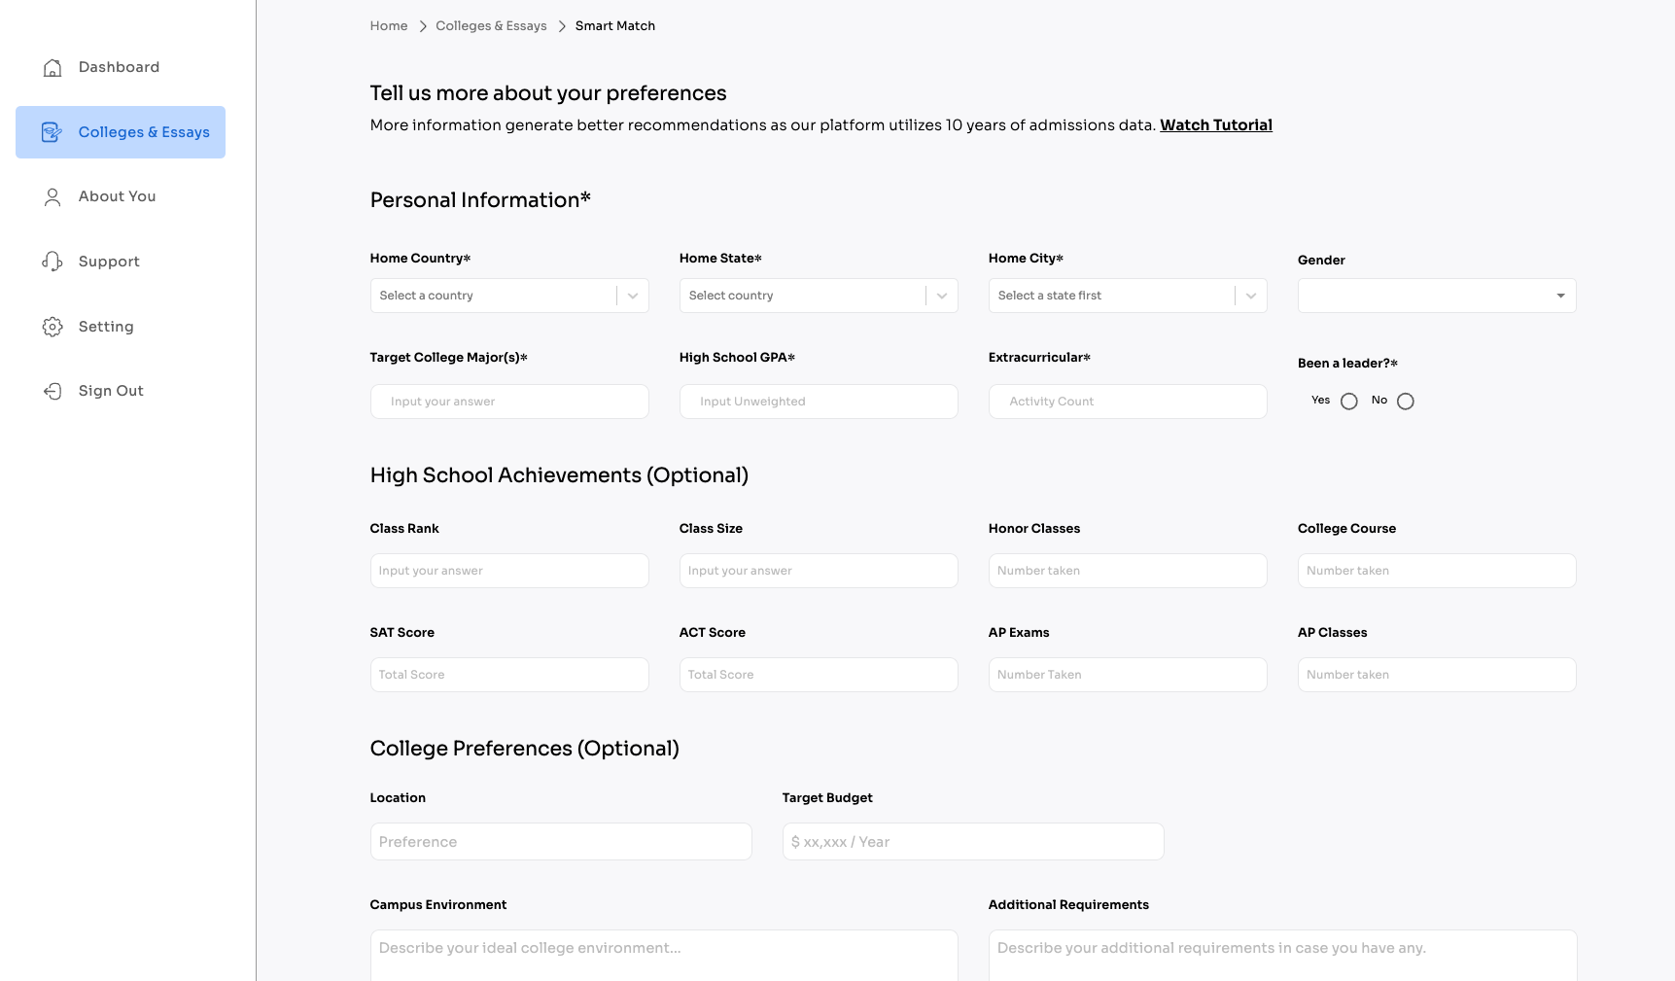
Task: Click the High School GPA input field
Action: [x=818, y=402]
